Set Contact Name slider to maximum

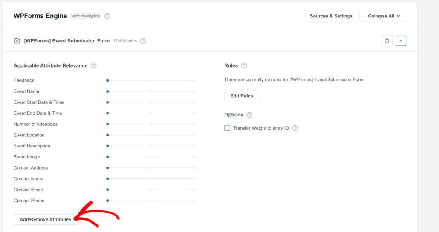[x=194, y=179]
